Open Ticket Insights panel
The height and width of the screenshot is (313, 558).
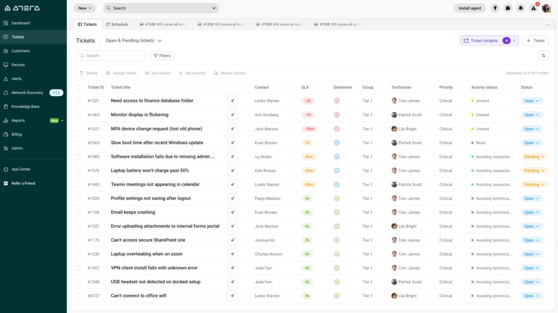[x=489, y=41]
